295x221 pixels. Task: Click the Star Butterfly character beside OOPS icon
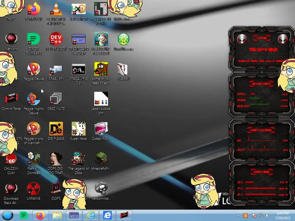pyautogui.click(x=74, y=194)
